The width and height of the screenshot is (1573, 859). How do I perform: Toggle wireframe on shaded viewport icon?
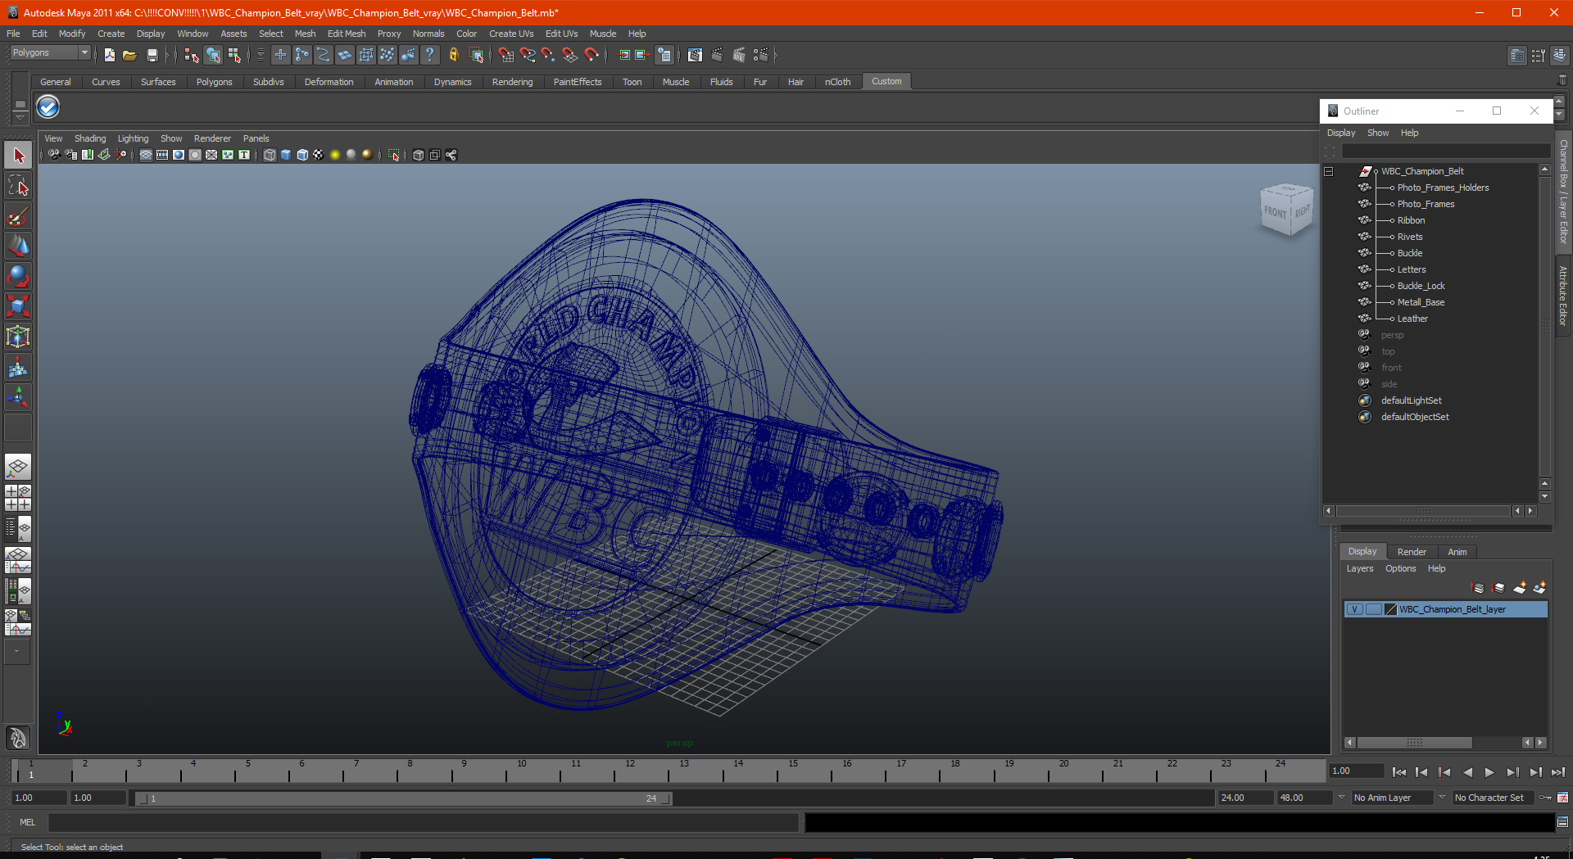point(302,155)
